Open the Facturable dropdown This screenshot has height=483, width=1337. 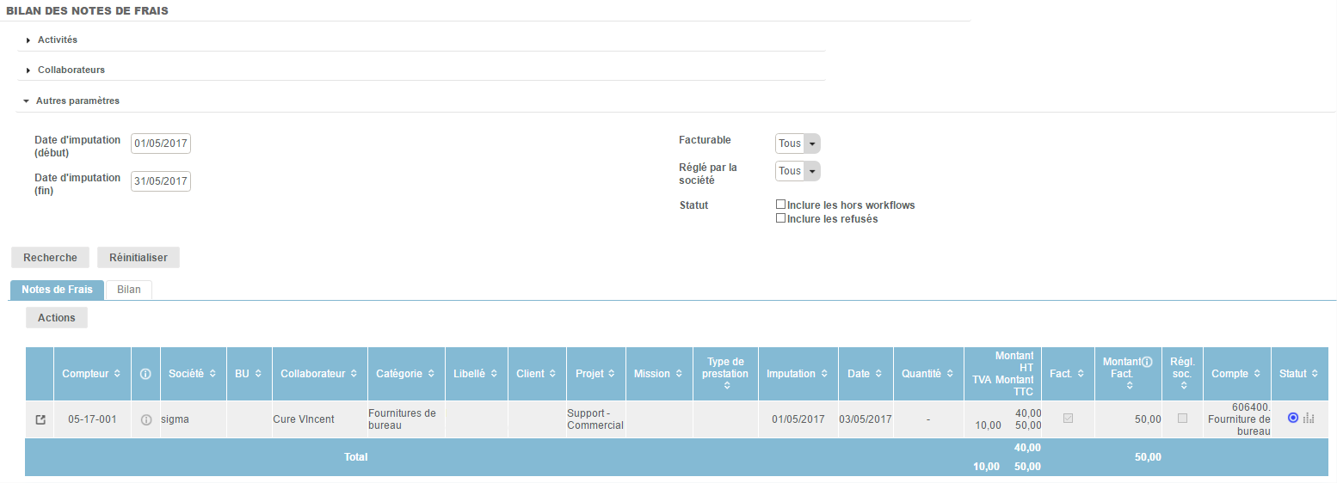(798, 144)
